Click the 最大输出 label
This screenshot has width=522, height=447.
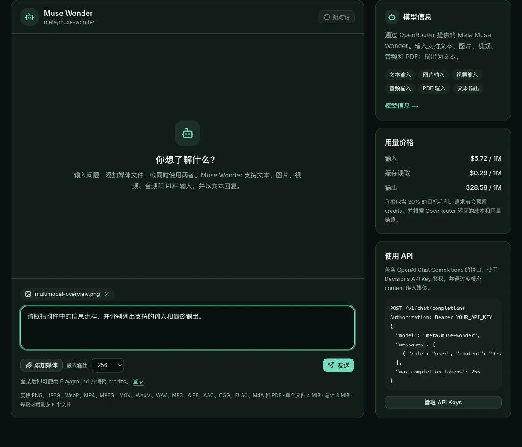point(77,365)
